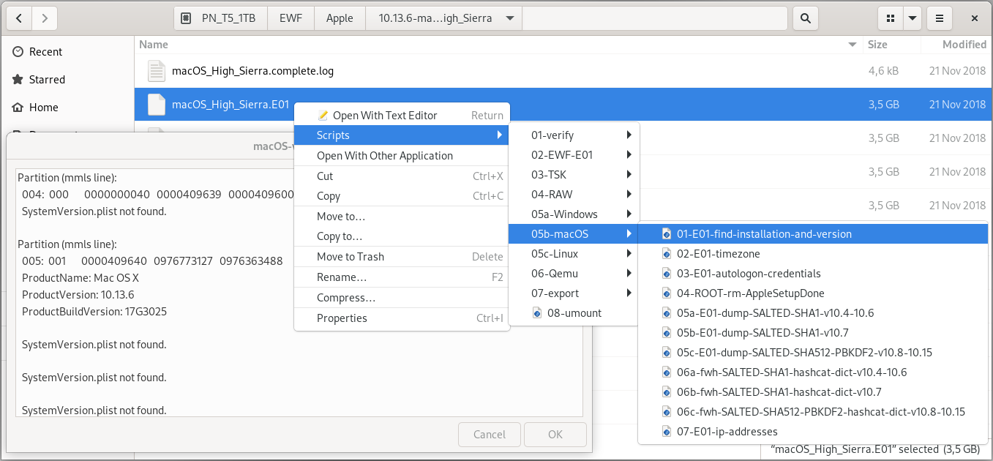Open Starred in the sidebar

tap(47, 80)
